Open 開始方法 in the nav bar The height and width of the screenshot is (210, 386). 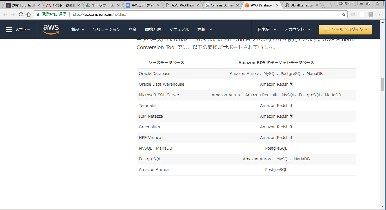[x=153, y=29]
